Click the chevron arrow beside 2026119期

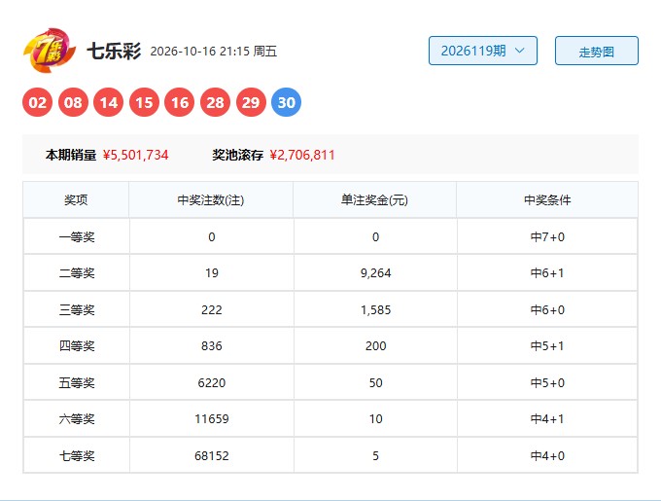(x=520, y=51)
